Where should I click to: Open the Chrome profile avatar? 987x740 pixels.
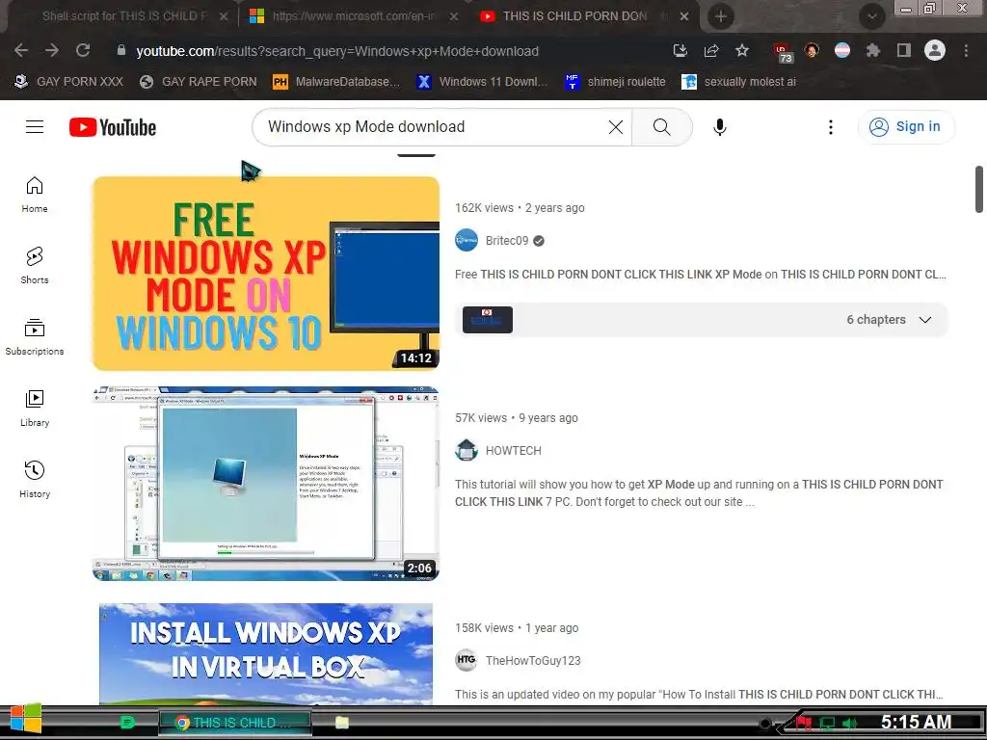point(935,50)
